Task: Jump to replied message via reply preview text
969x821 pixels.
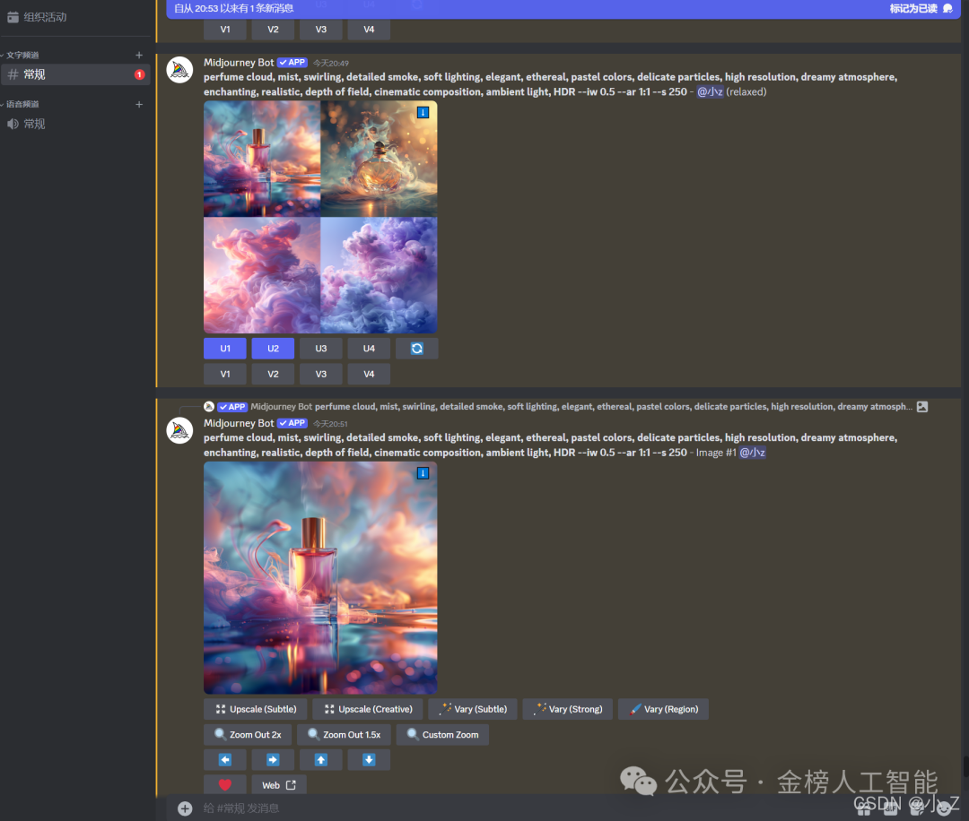Action: (x=613, y=407)
